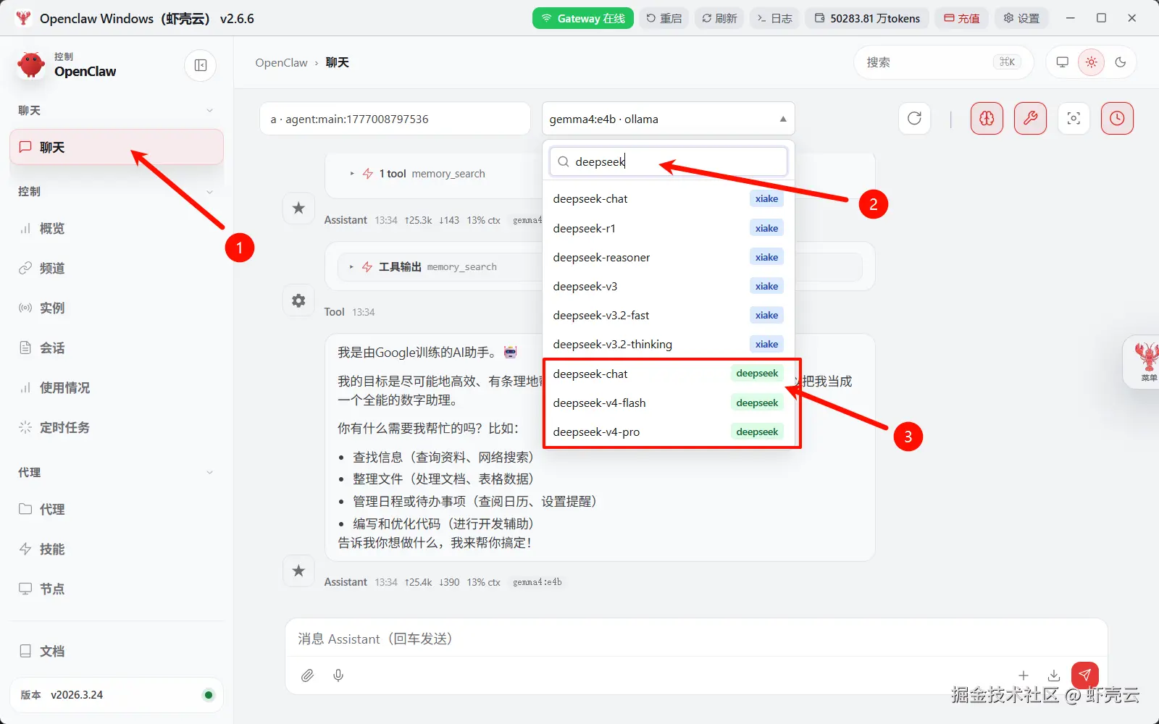Click the microphone voice input icon
The width and height of the screenshot is (1159, 724).
(x=338, y=675)
